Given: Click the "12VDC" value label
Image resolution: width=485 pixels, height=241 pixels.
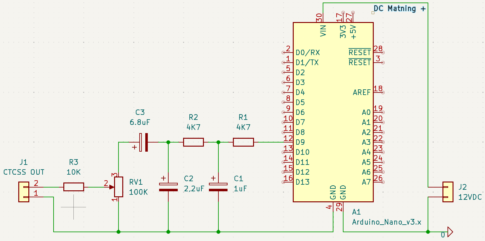Looking at the screenshot, I should (470, 197).
